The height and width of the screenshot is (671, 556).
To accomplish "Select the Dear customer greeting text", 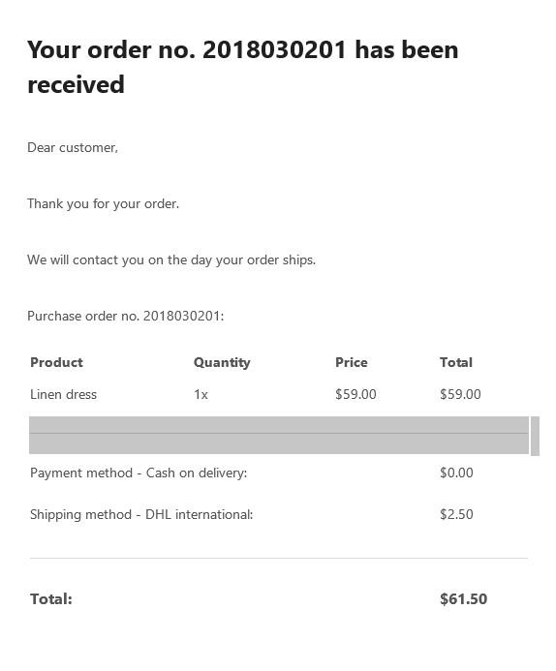I will point(73,147).
